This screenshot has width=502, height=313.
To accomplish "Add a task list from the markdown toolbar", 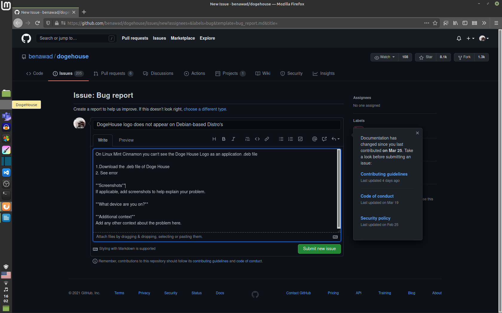I will click(300, 139).
